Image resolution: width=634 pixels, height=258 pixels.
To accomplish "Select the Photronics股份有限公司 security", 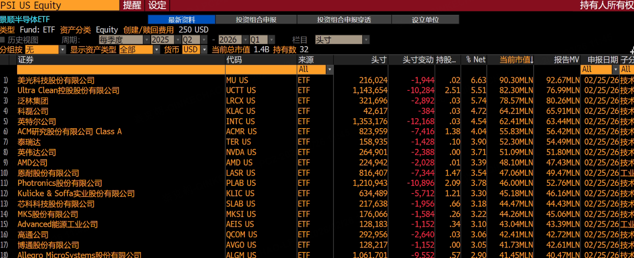I will (x=60, y=184).
